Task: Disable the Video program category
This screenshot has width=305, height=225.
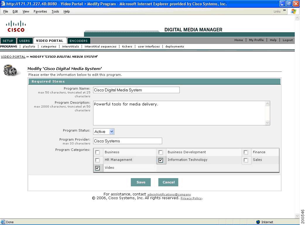Action: coord(98,168)
